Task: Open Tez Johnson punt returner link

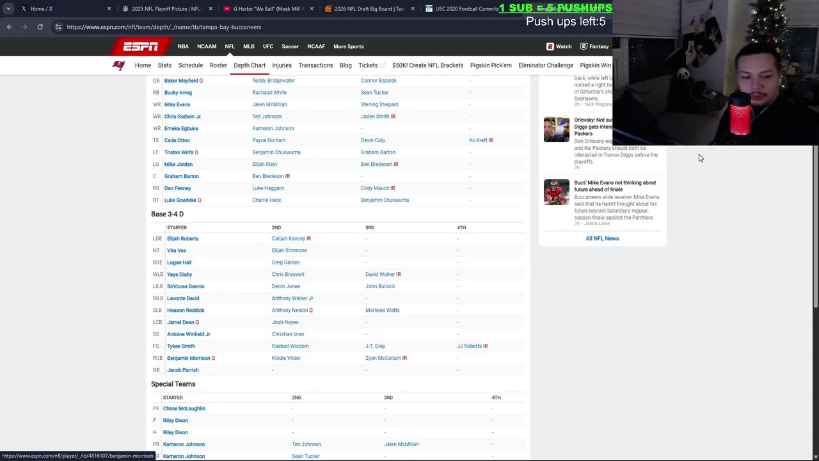Action: 306,444
